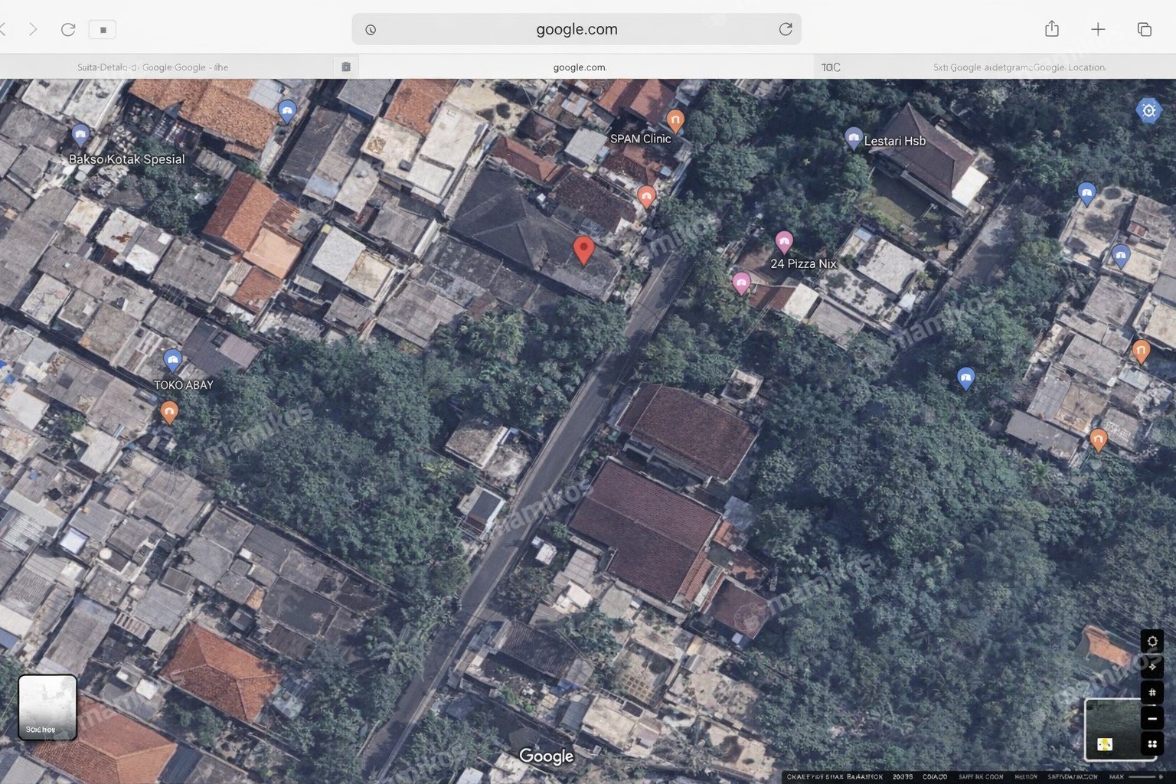Click the location target button in right controls
The image size is (1176, 784).
coord(1152,641)
